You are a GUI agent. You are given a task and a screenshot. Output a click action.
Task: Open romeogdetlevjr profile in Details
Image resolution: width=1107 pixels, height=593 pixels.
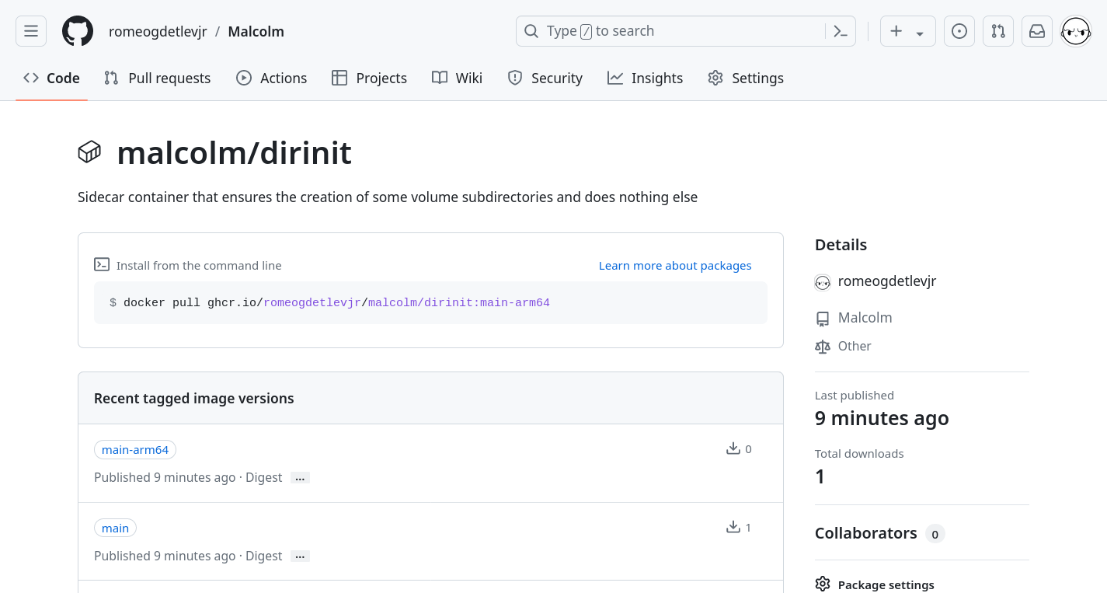tap(886, 281)
